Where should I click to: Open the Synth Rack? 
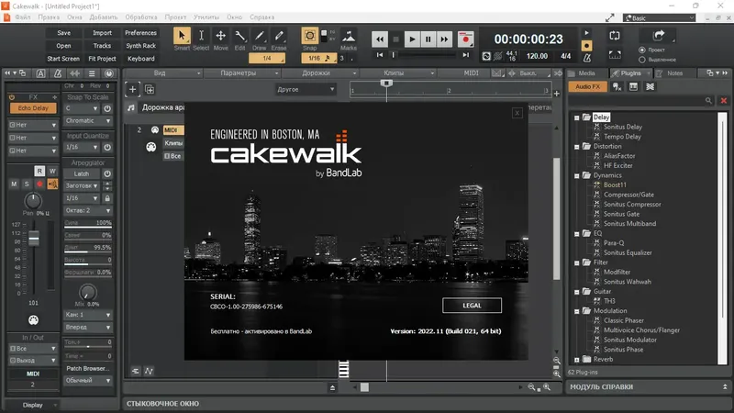coord(140,46)
